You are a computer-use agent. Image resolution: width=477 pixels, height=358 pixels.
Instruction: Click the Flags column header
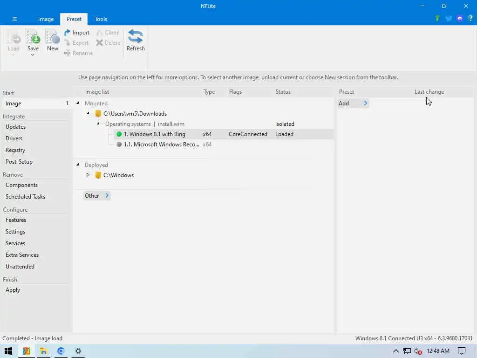235,92
